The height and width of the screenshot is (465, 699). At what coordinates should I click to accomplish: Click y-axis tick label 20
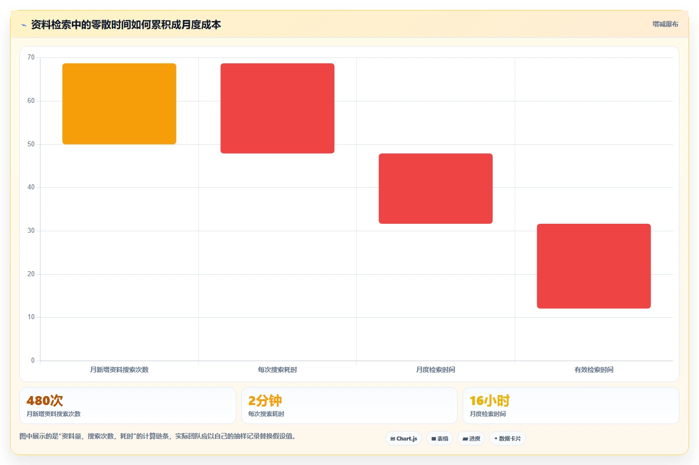tap(31, 274)
